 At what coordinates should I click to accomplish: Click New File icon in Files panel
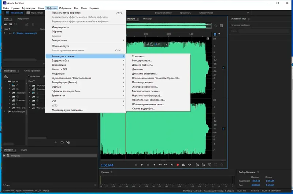(16, 24)
